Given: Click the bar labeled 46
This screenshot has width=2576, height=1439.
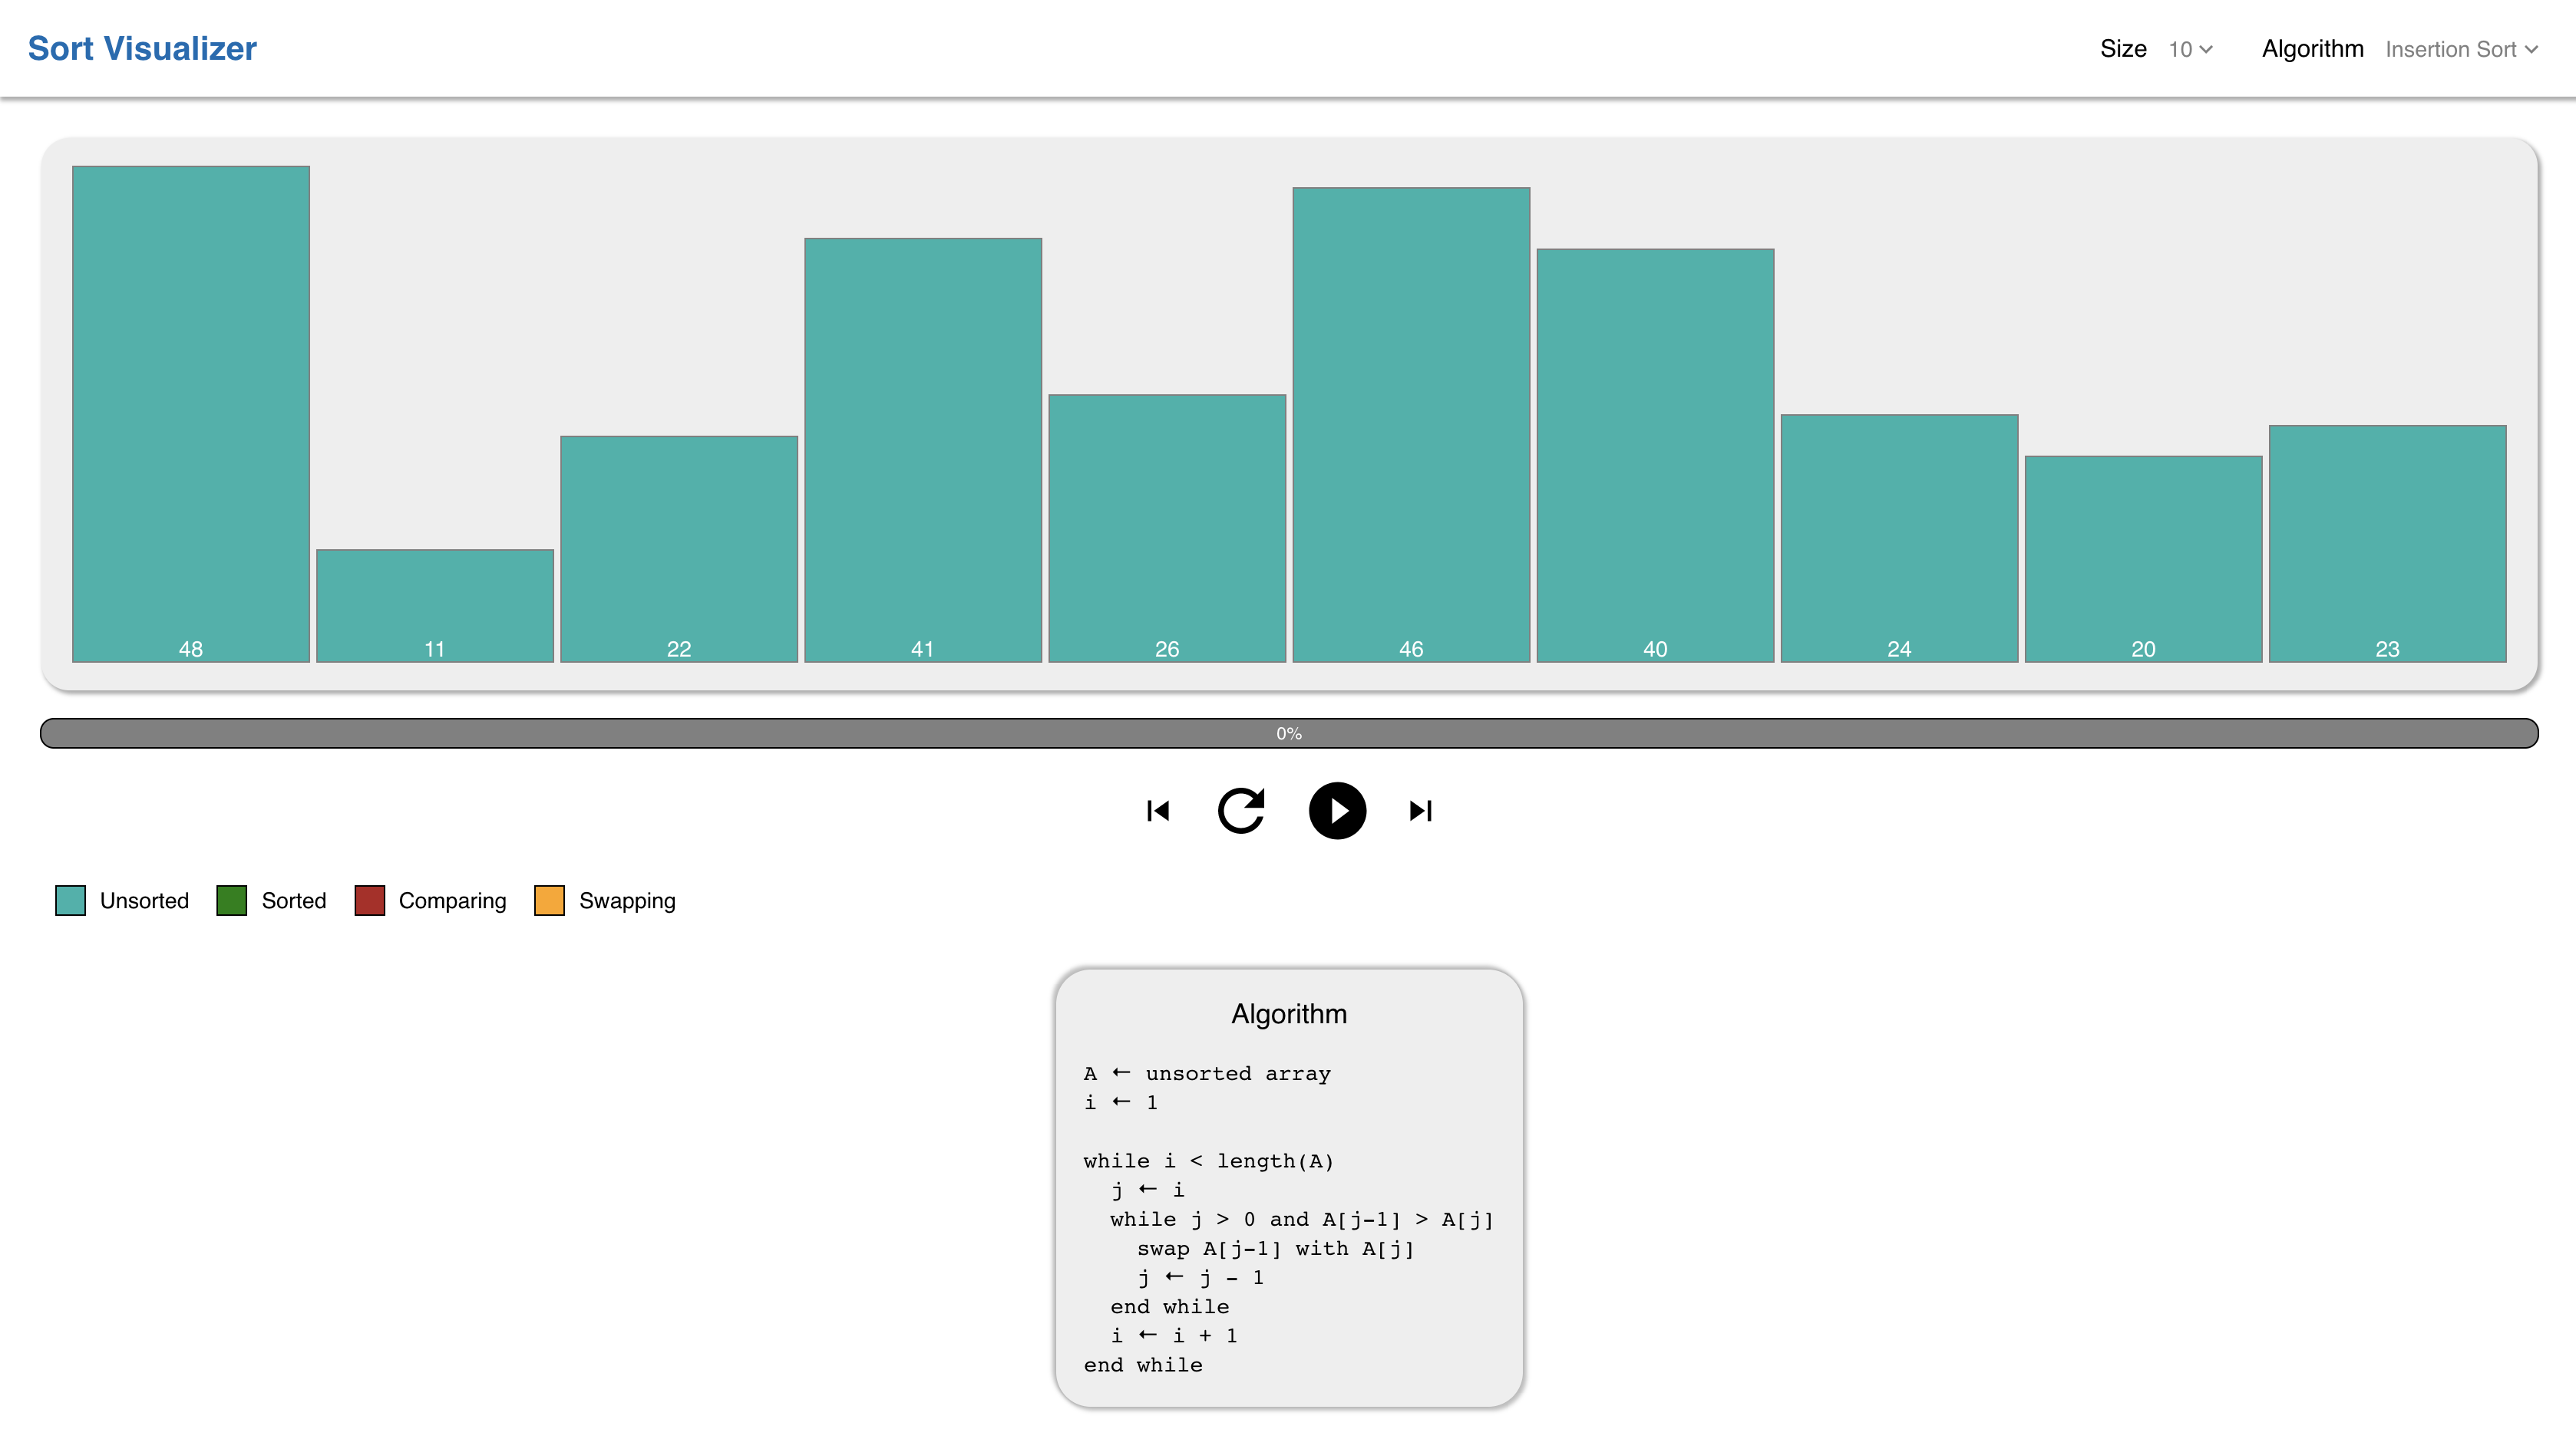Looking at the screenshot, I should pyautogui.click(x=1410, y=425).
